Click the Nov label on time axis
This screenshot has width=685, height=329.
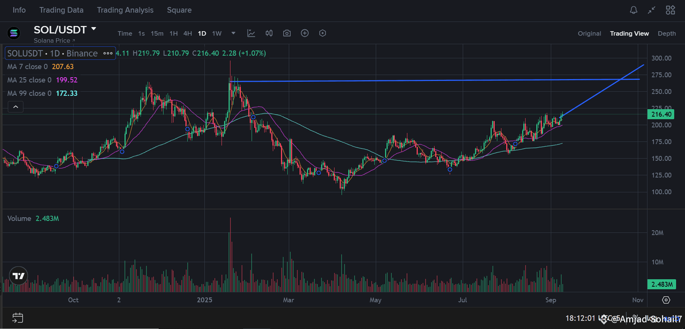(638, 300)
